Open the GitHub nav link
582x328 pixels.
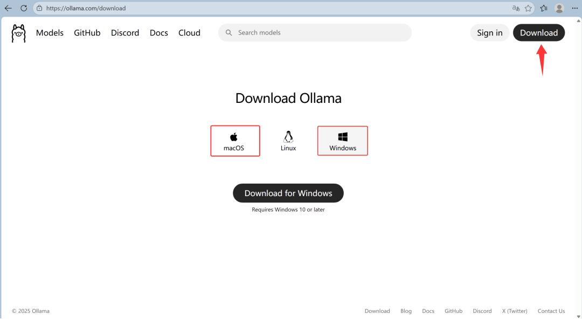pos(87,33)
